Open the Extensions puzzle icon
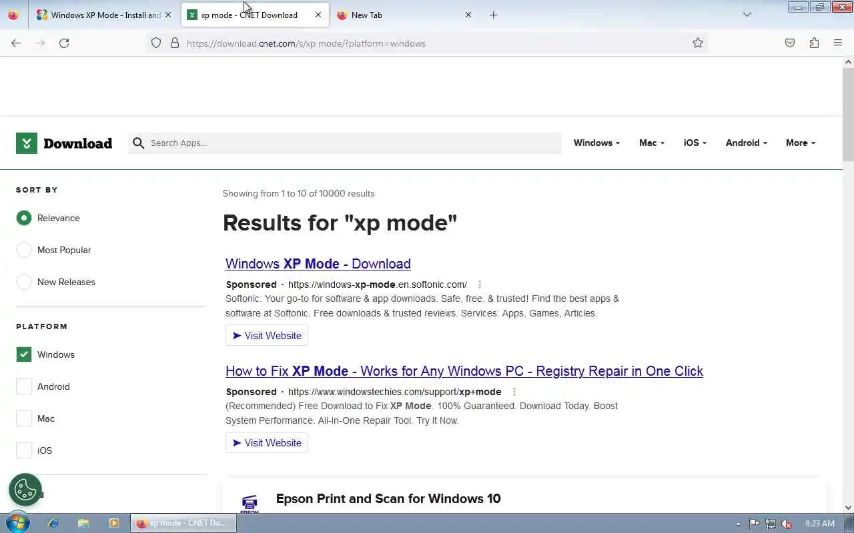Image resolution: width=854 pixels, height=533 pixels. pos(814,43)
